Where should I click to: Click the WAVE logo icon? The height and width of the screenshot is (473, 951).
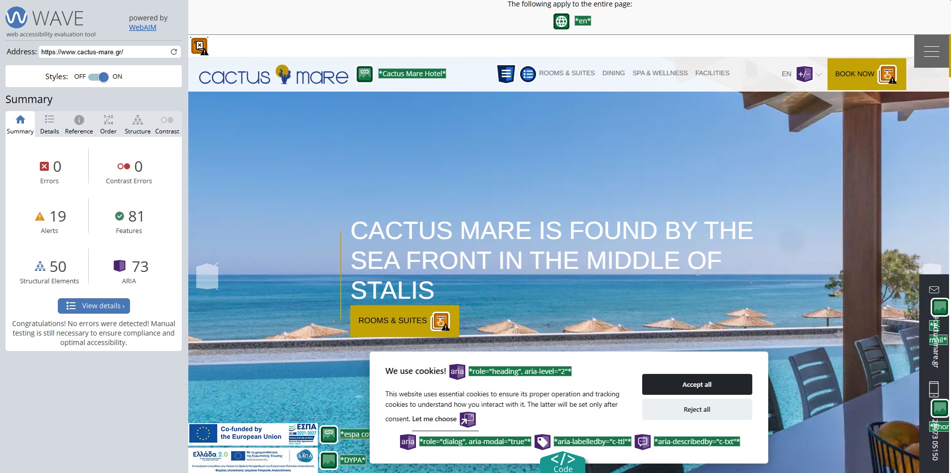pos(16,17)
